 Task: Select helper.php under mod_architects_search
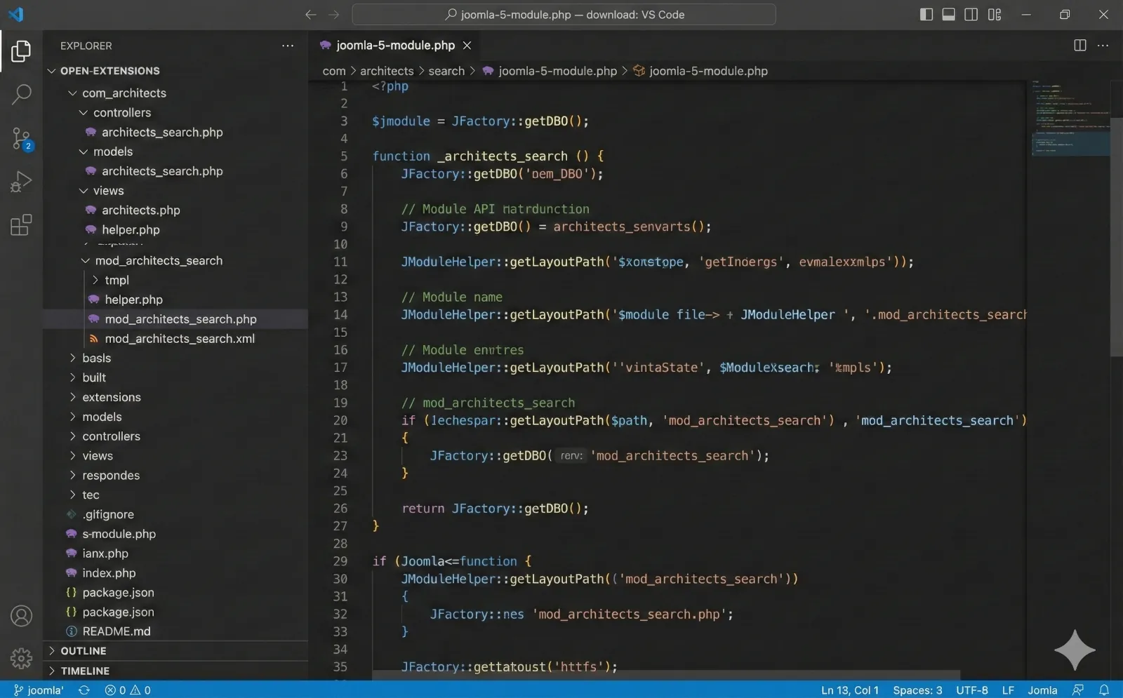point(133,300)
